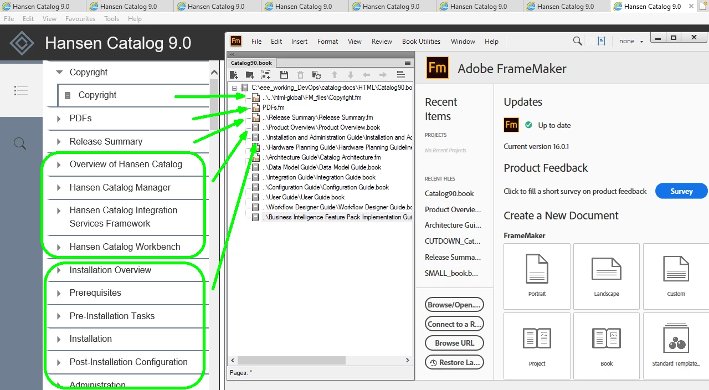Toggle book file list display icon

(x=401, y=75)
